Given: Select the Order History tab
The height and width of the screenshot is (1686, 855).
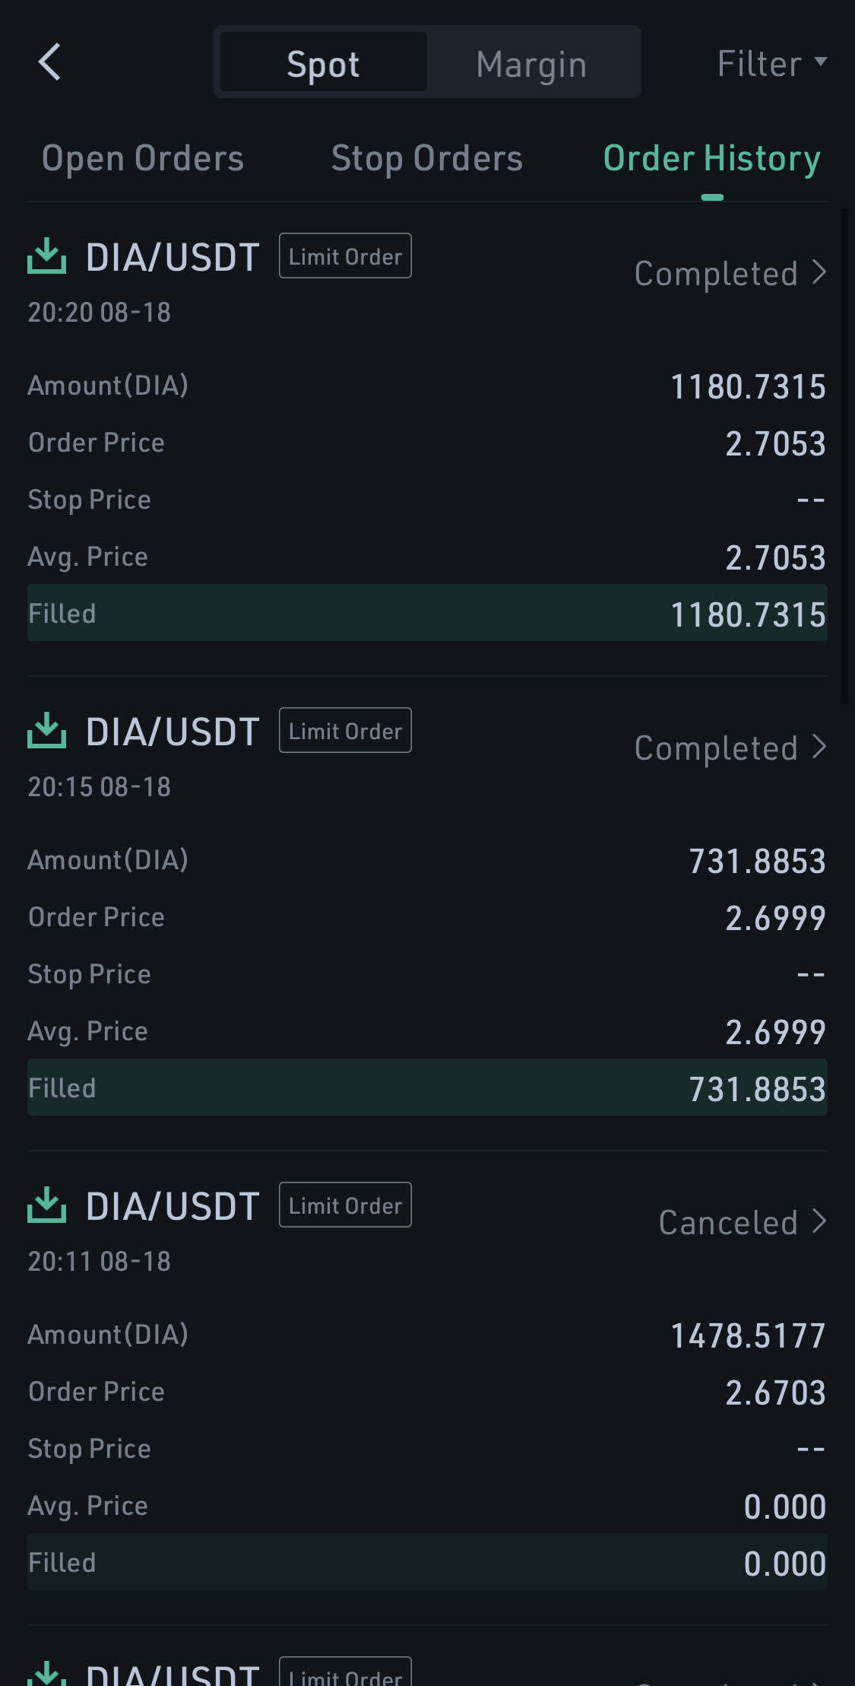Looking at the screenshot, I should tap(711, 158).
